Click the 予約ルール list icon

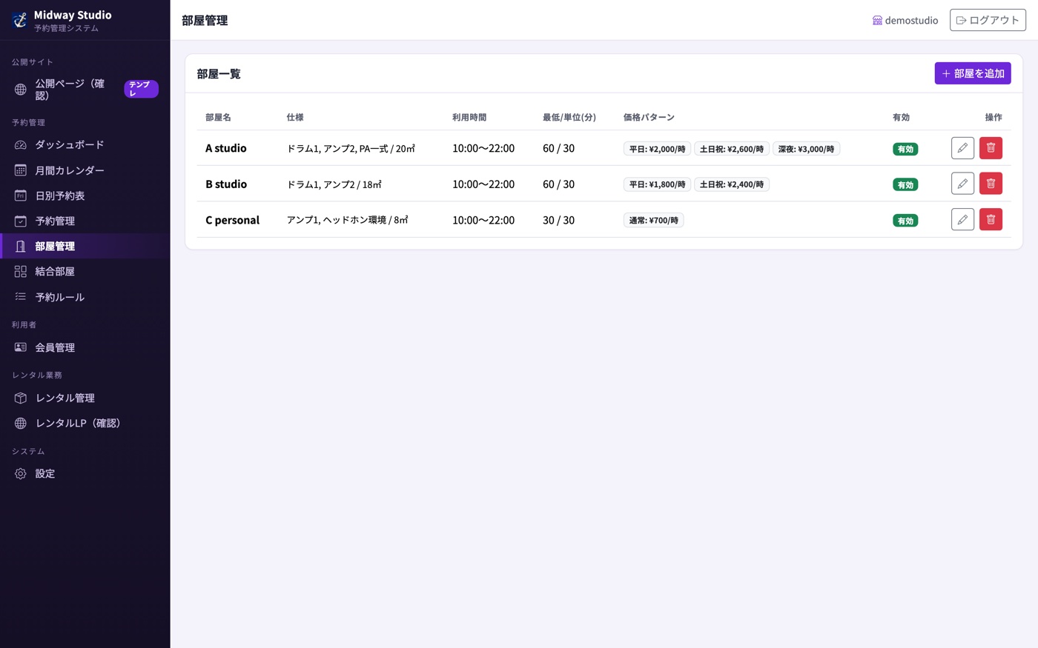21,297
